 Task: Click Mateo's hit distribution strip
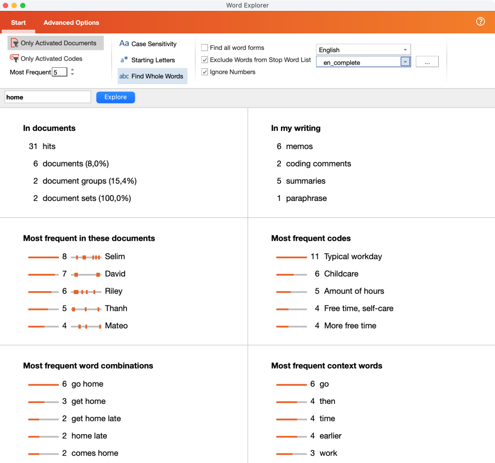click(x=86, y=327)
